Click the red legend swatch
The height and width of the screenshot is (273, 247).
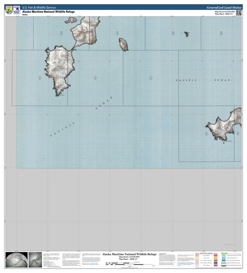[x=216, y=255]
